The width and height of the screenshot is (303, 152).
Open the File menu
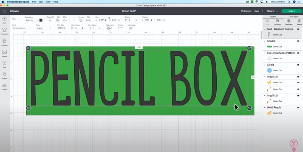pos(34,2)
